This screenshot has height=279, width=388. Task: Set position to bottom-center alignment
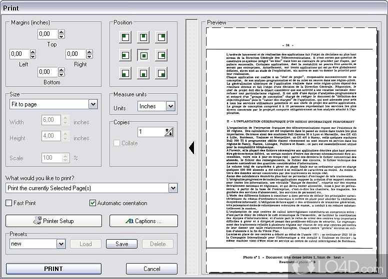point(143,73)
